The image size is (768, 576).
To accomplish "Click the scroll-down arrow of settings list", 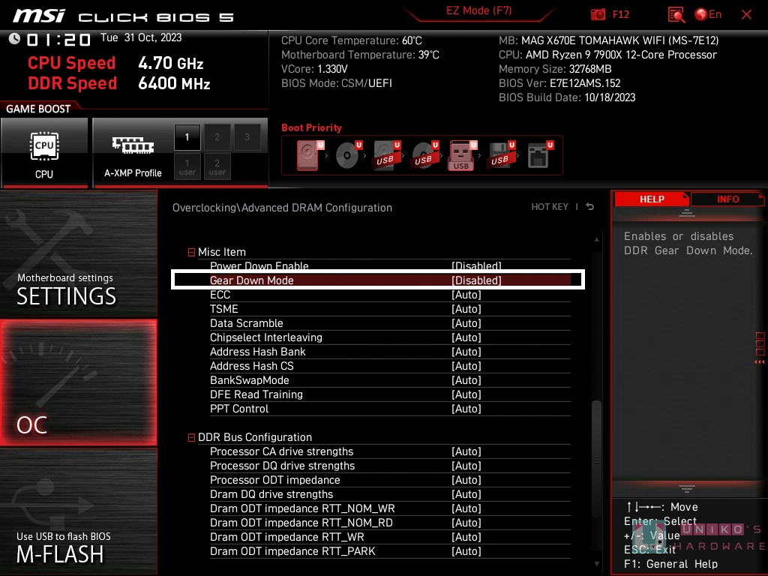I will [x=596, y=564].
